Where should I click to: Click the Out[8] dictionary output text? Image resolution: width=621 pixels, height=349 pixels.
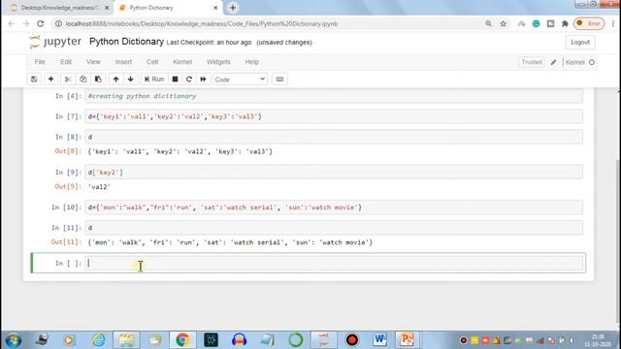coord(180,151)
